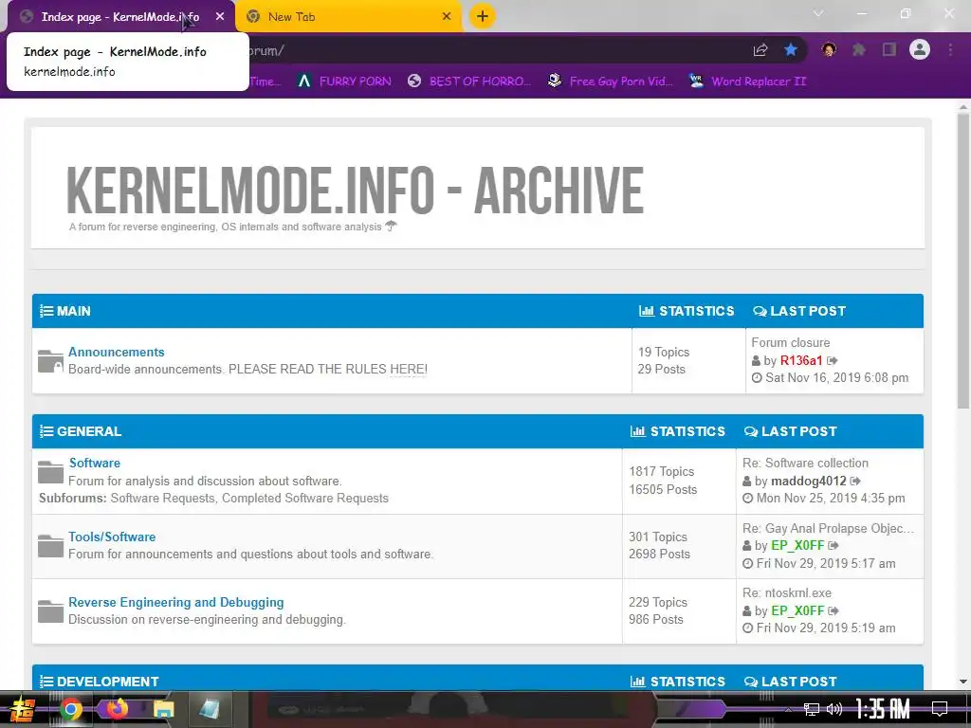Click the MAIN category header
Viewport: 971px width, 728px height.
pos(74,311)
